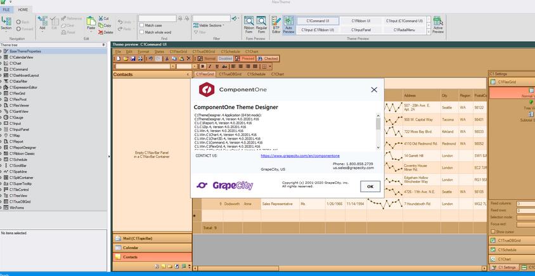Expand Theme Preview gallery more arrow
This screenshot has width=535, height=276.
pyautogui.click(x=429, y=32)
